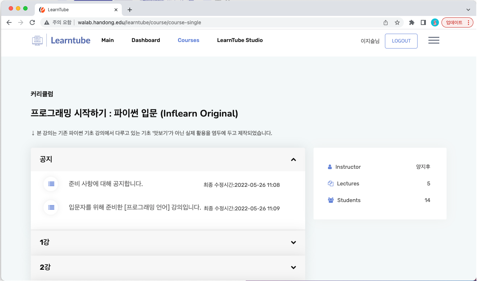Go to the Dashboard menu
This screenshot has width=477, height=281.
146,40
